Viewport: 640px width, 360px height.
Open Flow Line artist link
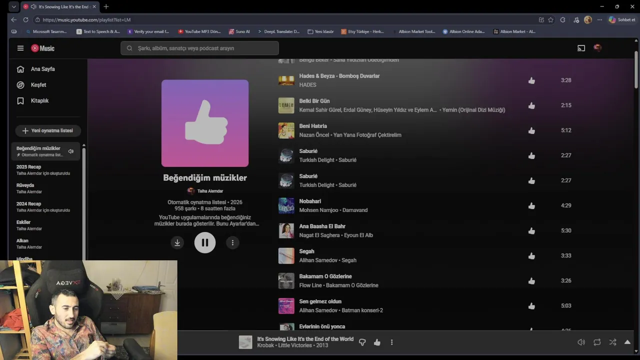[310, 285]
